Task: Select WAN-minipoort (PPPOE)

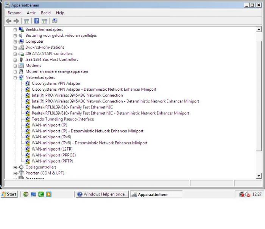Action: 54,155
